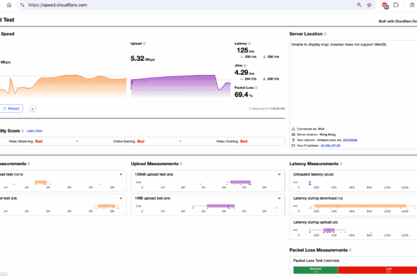The image size is (417, 276).
Task: Open site information icon beside the URL
Action: click(x=22, y=5)
